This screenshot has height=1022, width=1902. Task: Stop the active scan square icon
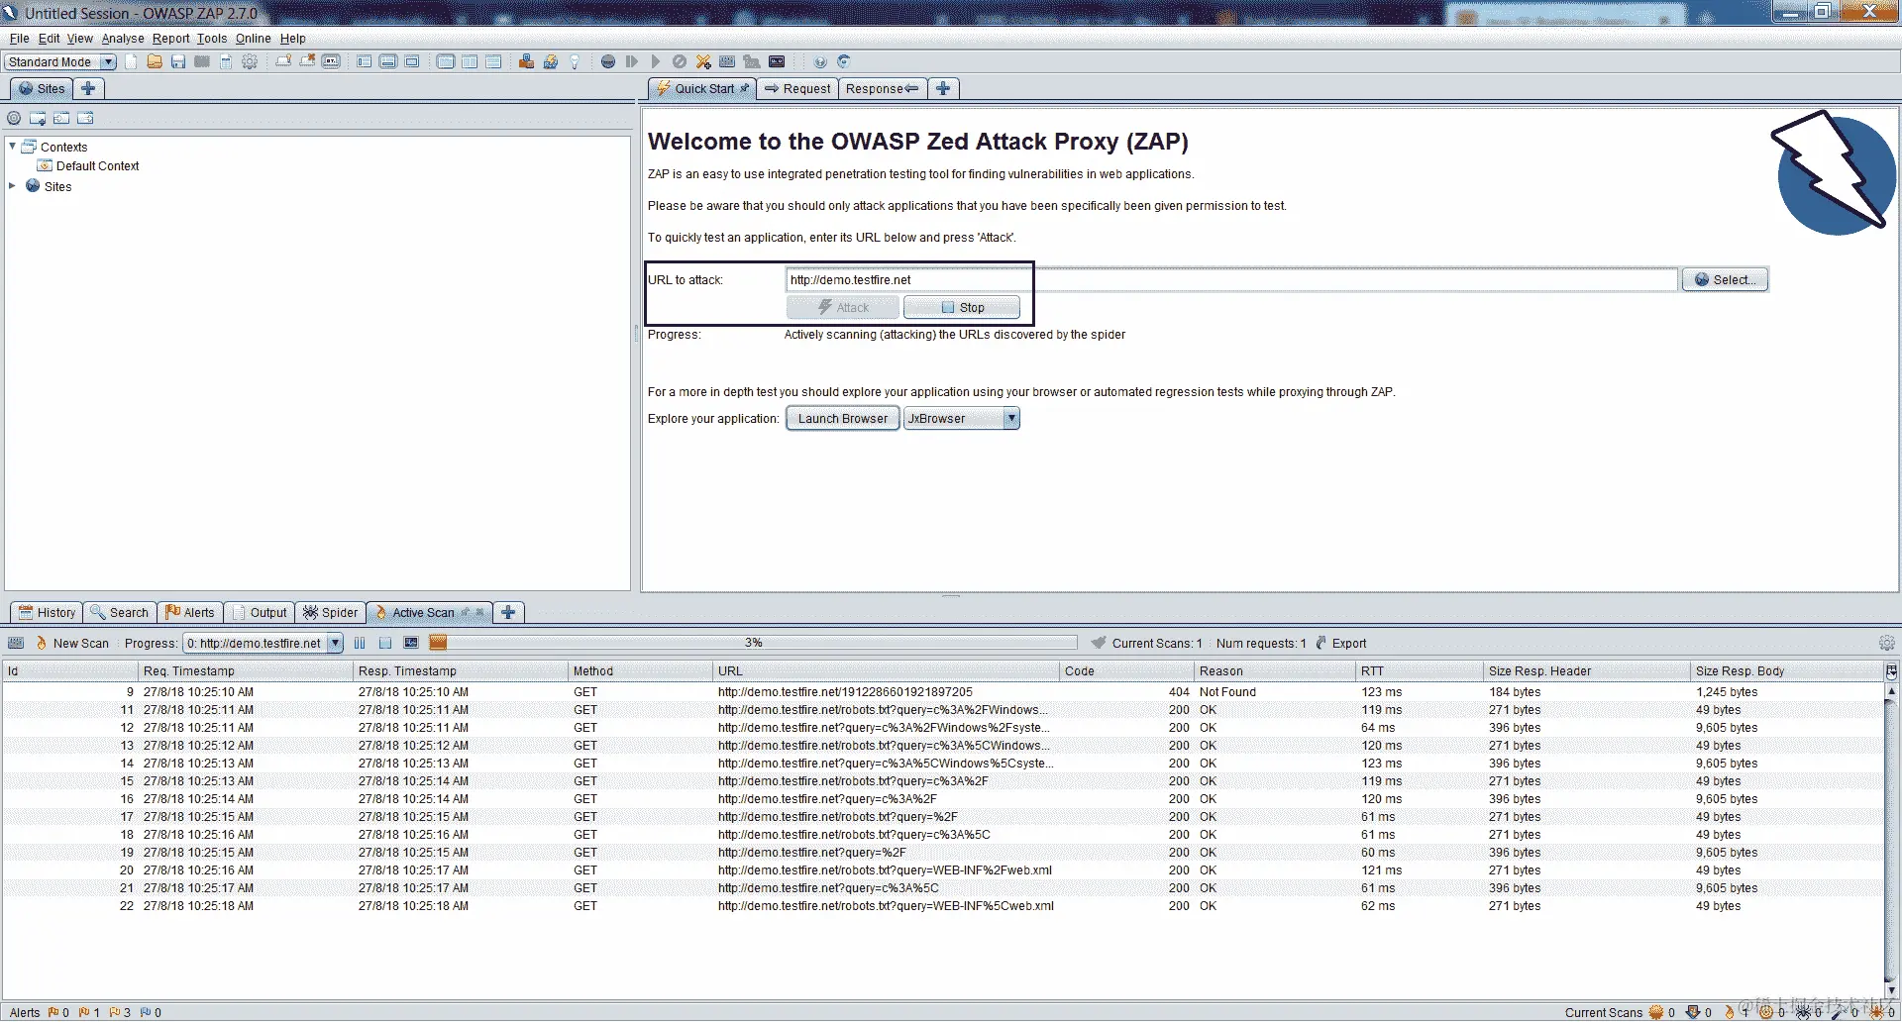pyautogui.click(x=385, y=644)
